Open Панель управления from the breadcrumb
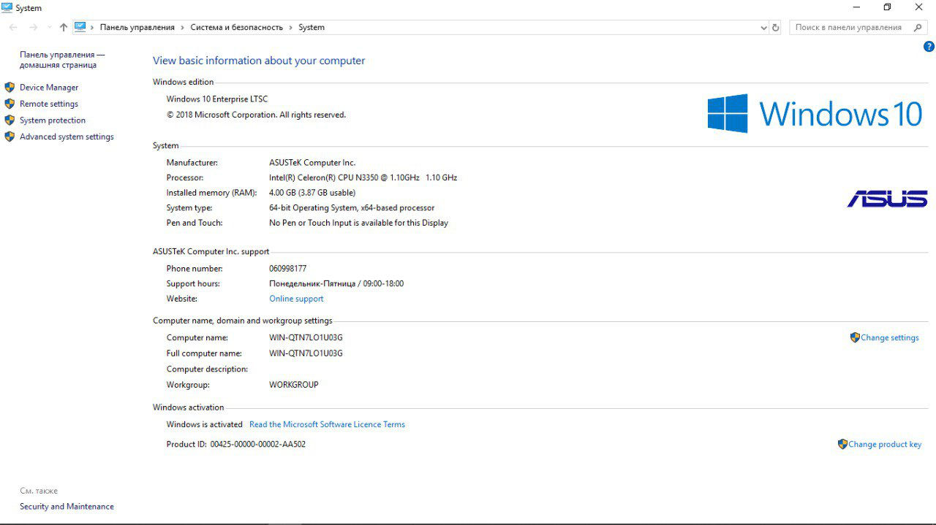936x525 pixels. 137,26
